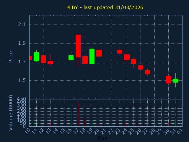Screen dimensions: 189x142
Task: Select the Price y-axis title
Action: pyautogui.click(x=11, y=57)
